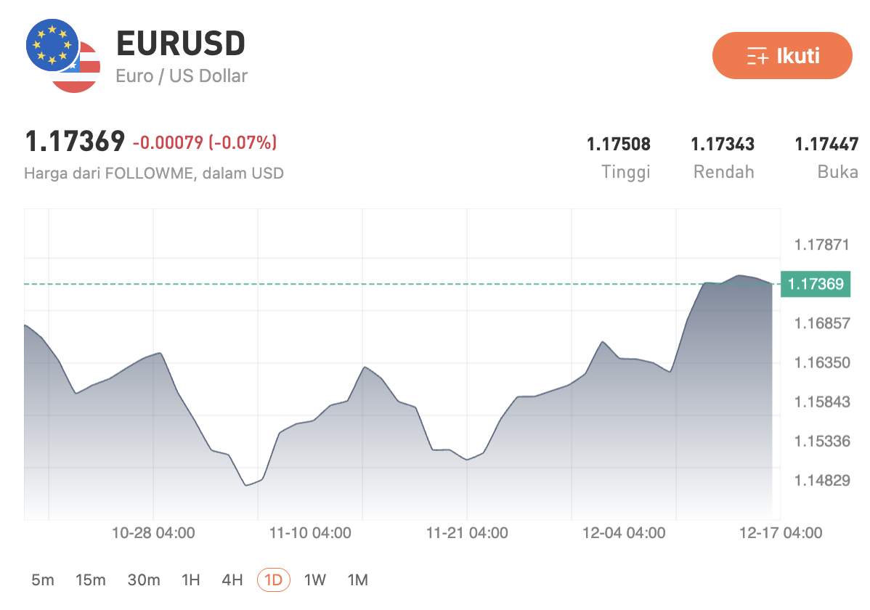Click the 12-17 04:00 date label
This screenshot has width=870, height=610.
pos(780,532)
